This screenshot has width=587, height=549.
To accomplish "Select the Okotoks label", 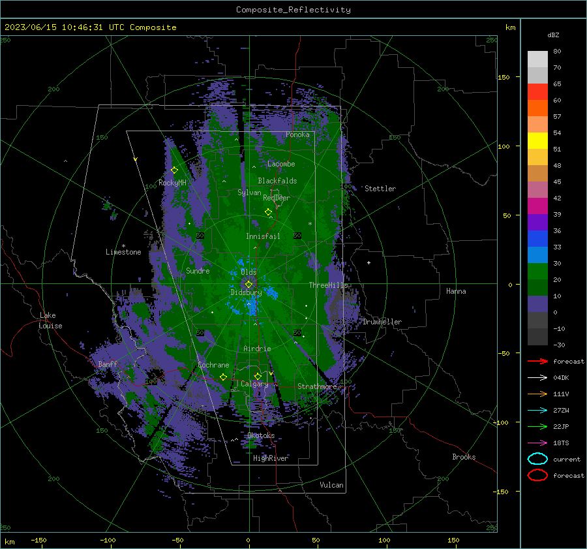I will [x=261, y=435].
